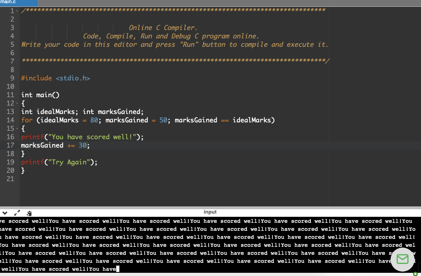Open the envelope feedback widget

[x=402, y=260]
